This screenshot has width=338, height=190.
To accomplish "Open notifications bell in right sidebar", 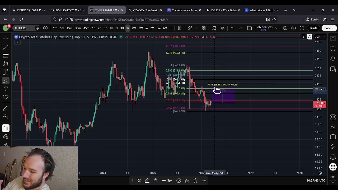I will [x=333, y=157].
